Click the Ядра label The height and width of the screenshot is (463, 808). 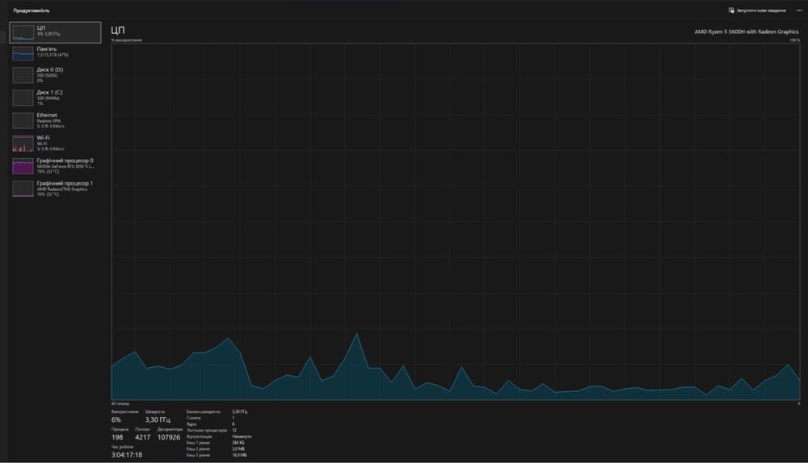pos(191,424)
